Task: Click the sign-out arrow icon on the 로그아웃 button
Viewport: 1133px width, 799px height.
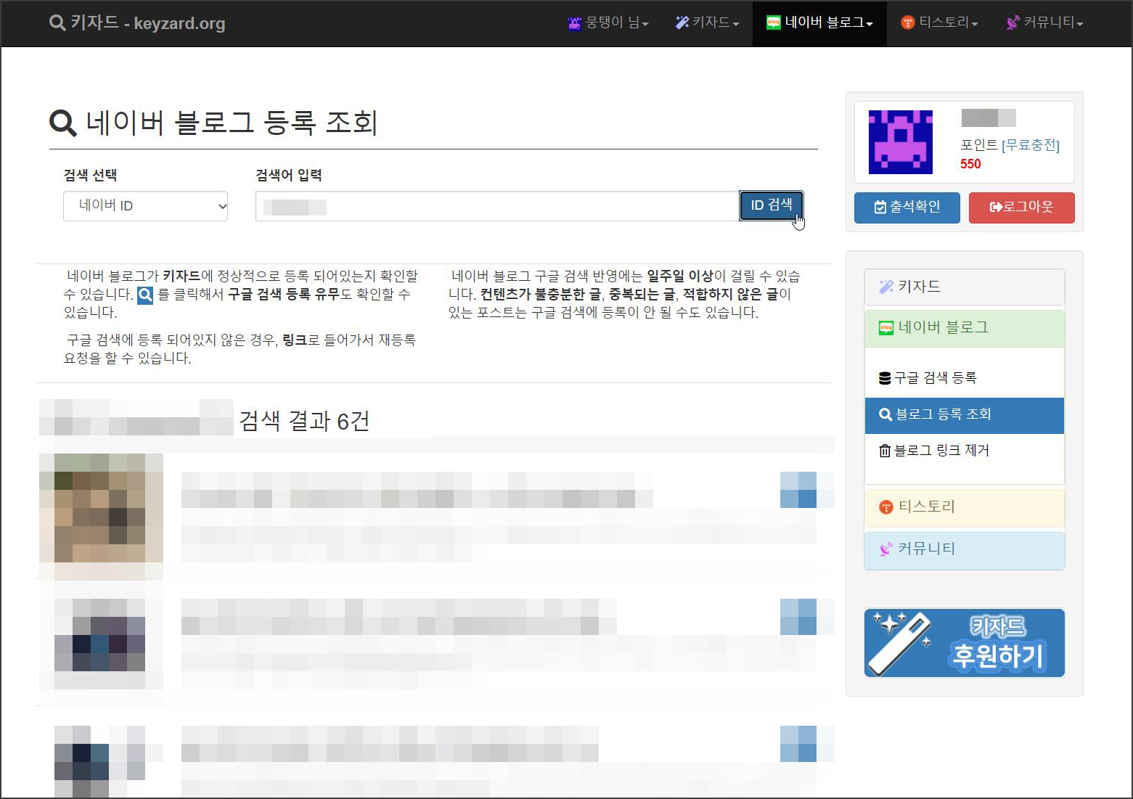Action: click(x=996, y=208)
